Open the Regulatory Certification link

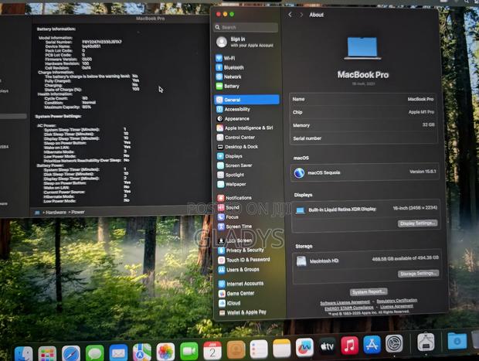tap(396, 301)
